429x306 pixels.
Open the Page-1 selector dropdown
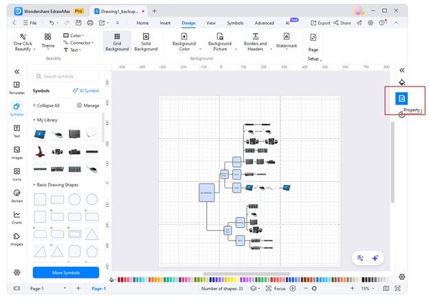coord(48,289)
